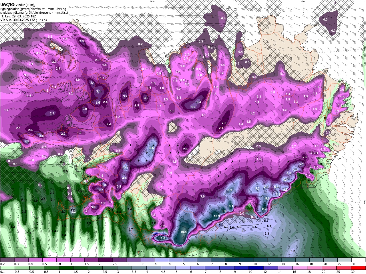
Task: Select the pale green swatch labeled 0.1 in lower legend
Action: click(x=7, y=268)
